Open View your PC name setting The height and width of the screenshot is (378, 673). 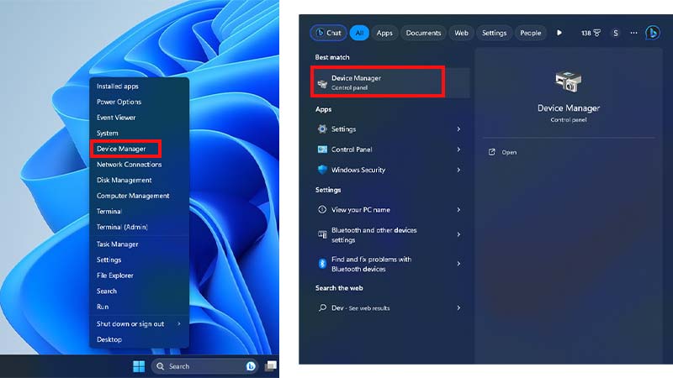(389, 209)
